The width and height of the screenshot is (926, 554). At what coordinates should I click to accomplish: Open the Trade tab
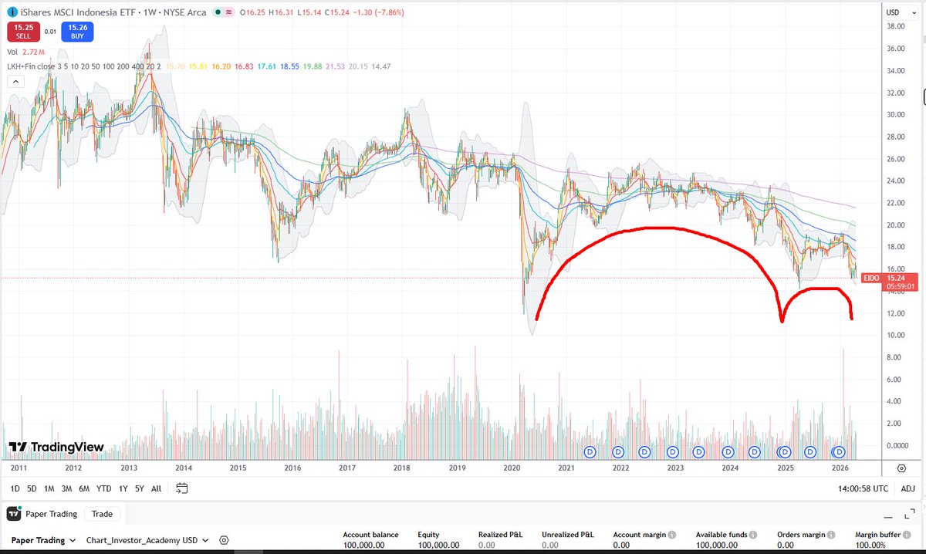pos(102,514)
